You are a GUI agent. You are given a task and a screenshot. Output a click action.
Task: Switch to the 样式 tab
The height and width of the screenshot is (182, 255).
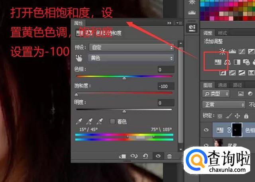[222, 33]
